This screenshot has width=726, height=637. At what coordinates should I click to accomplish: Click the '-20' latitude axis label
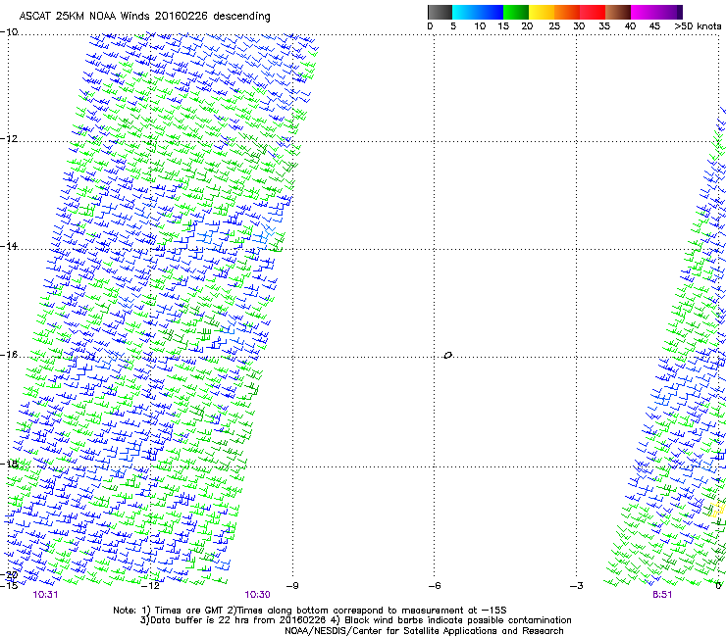tap(9, 575)
